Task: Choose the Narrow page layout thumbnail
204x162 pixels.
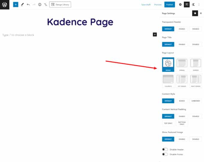Action: 196,65
